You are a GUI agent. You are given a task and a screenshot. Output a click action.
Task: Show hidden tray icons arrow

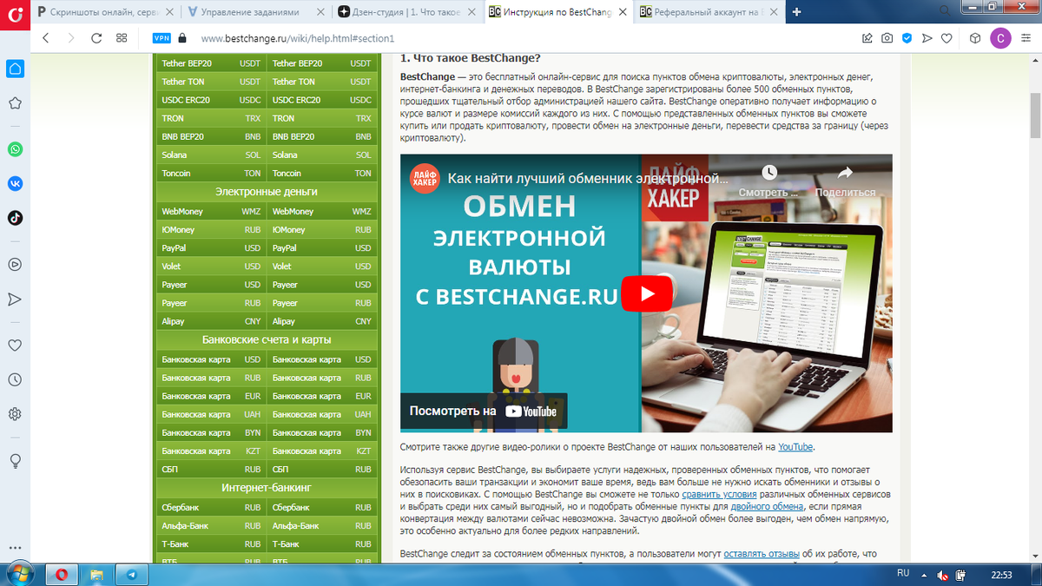pos(926,575)
